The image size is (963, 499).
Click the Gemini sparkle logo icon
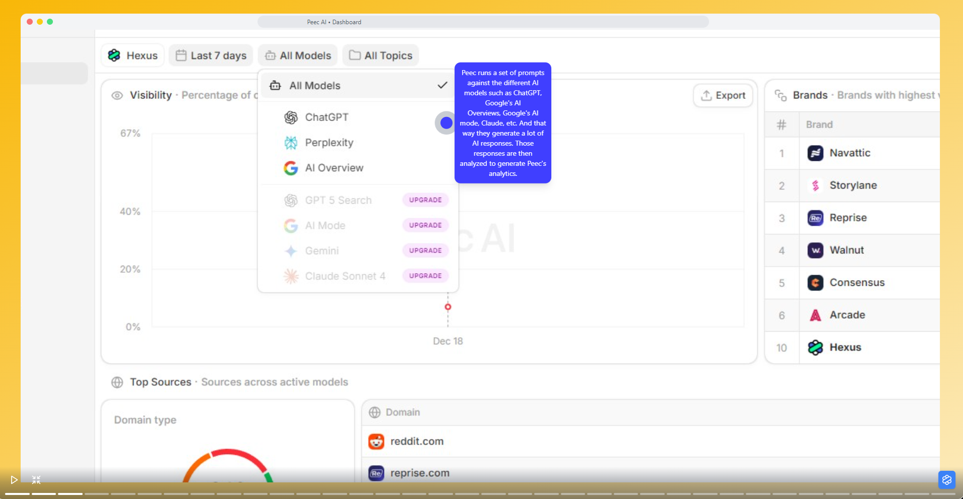click(291, 251)
